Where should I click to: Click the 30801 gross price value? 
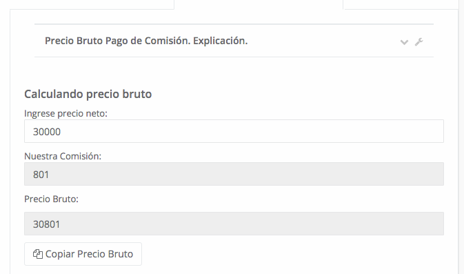pyautogui.click(x=46, y=224)
